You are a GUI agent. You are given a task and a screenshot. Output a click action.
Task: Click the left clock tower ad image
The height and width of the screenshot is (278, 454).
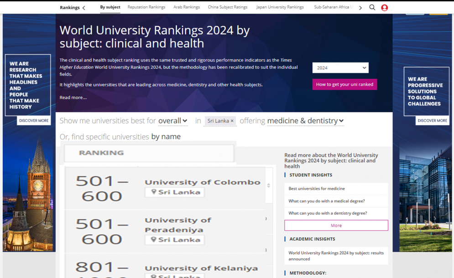tap(28, 194)
